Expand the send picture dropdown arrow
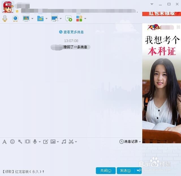181x176 pixels. tap(58, 142)
